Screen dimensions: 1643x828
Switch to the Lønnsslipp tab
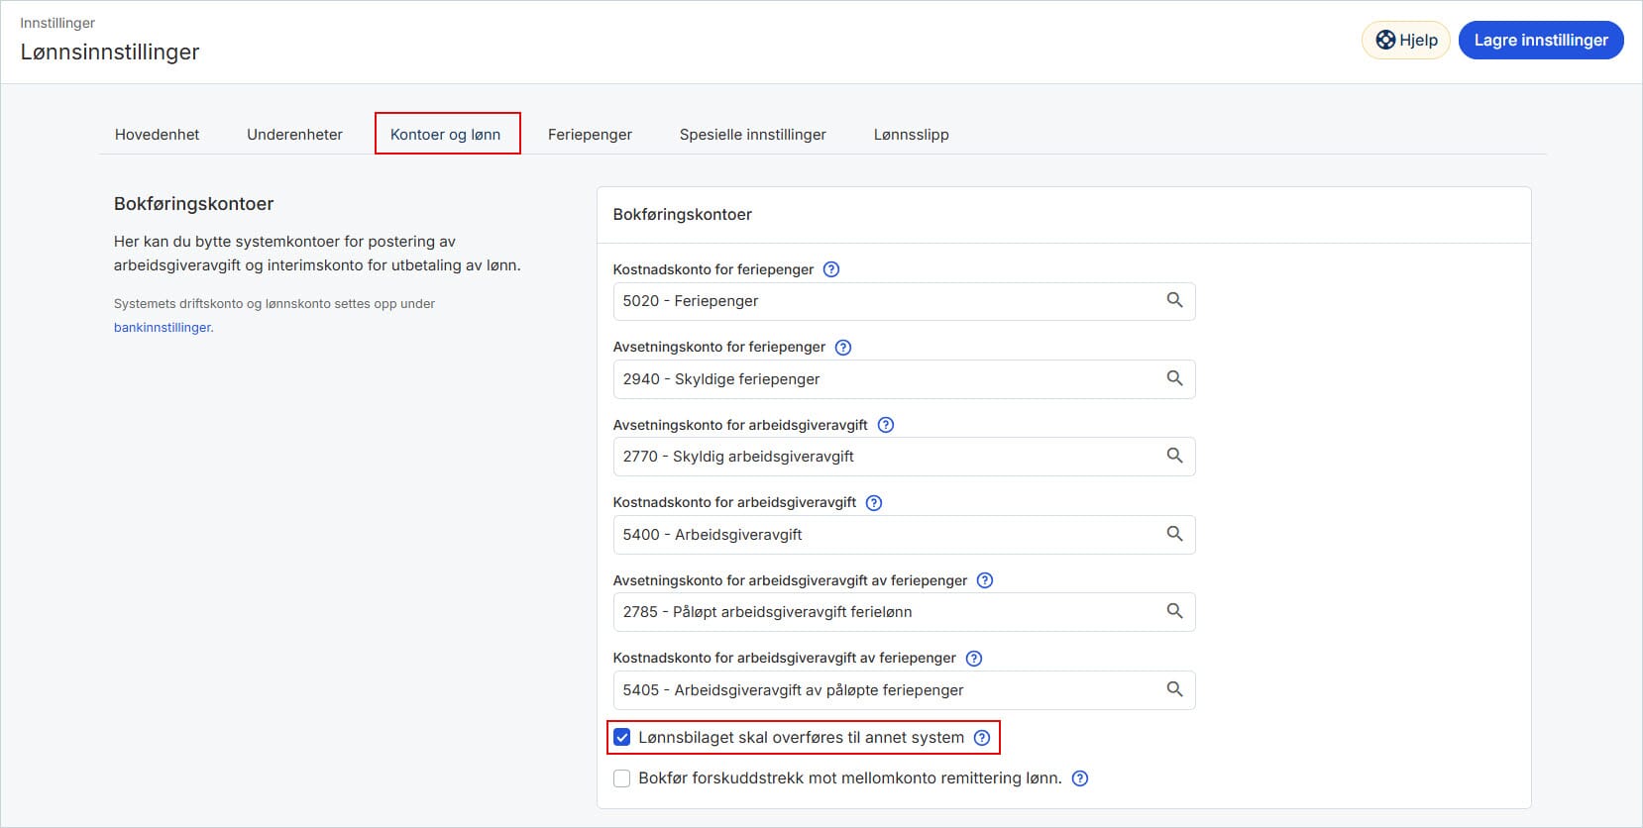point(912,135)
